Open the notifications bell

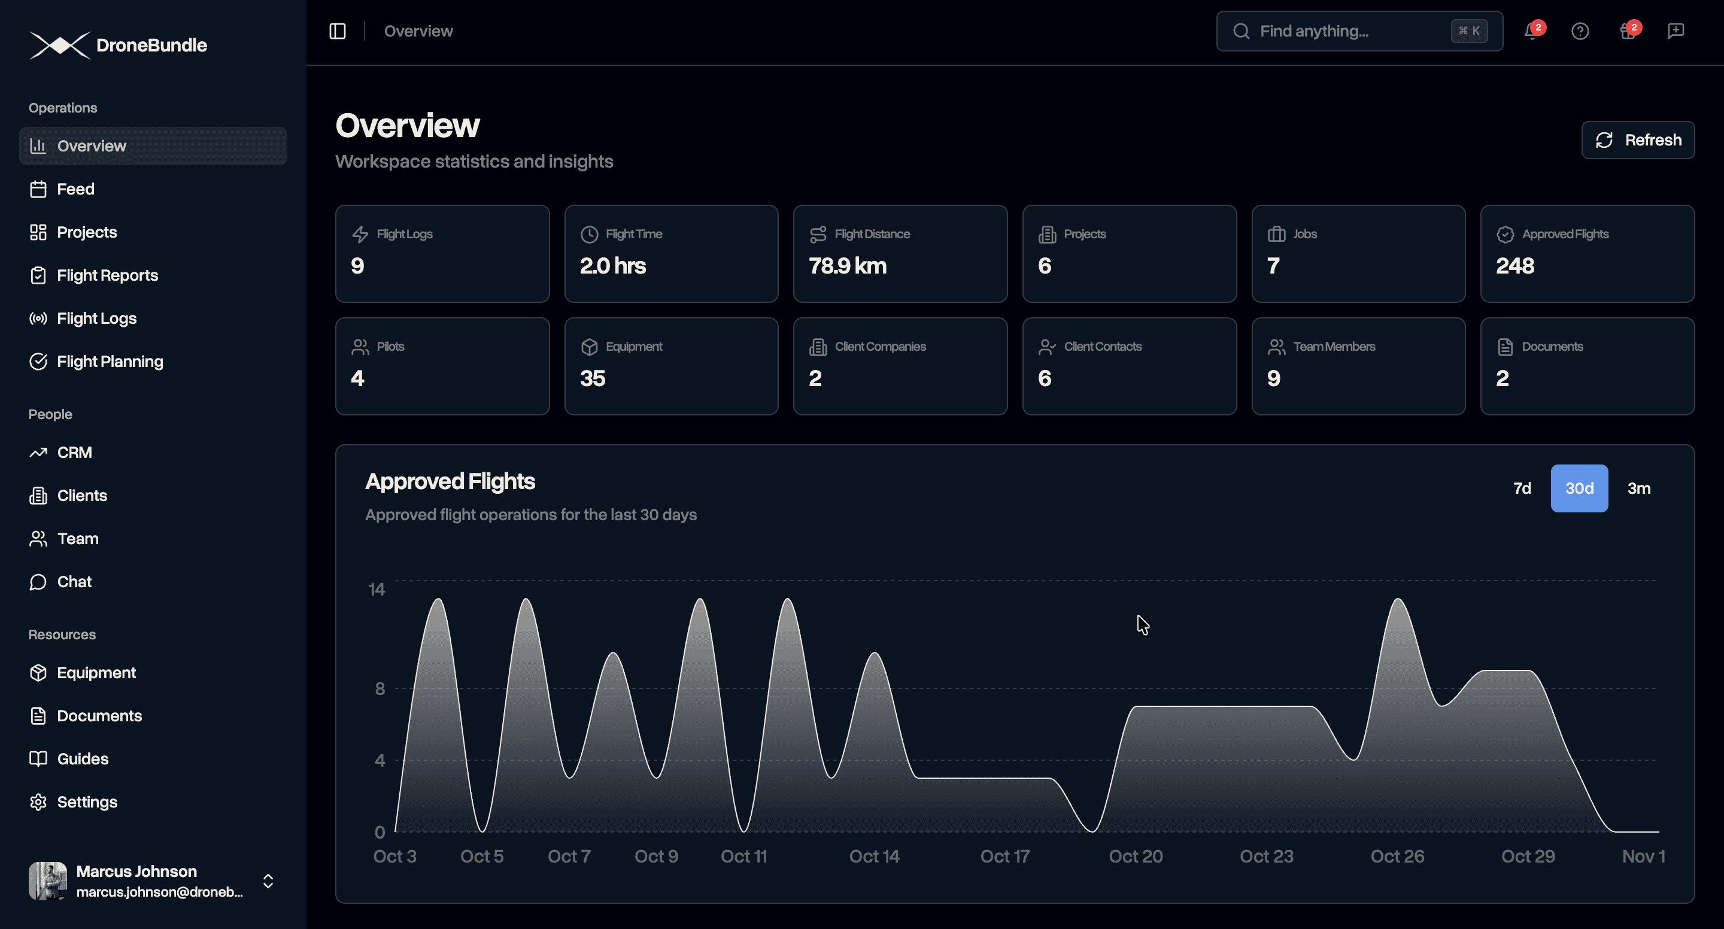1531,31
